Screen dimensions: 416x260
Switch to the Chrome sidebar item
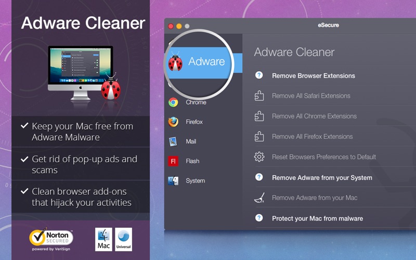pyautogui.click(x=196, y=102)
